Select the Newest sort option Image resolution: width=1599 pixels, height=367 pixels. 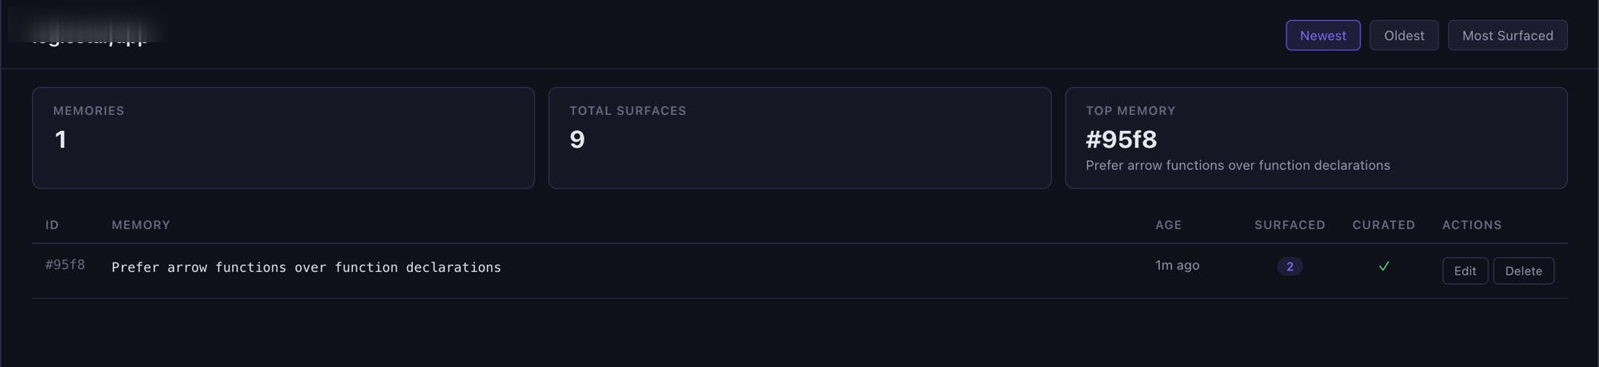pyautogui.click(x=1322, y=36)
